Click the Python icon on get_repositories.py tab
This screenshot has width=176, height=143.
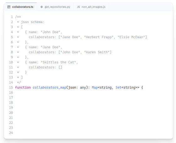pos(41,7)
